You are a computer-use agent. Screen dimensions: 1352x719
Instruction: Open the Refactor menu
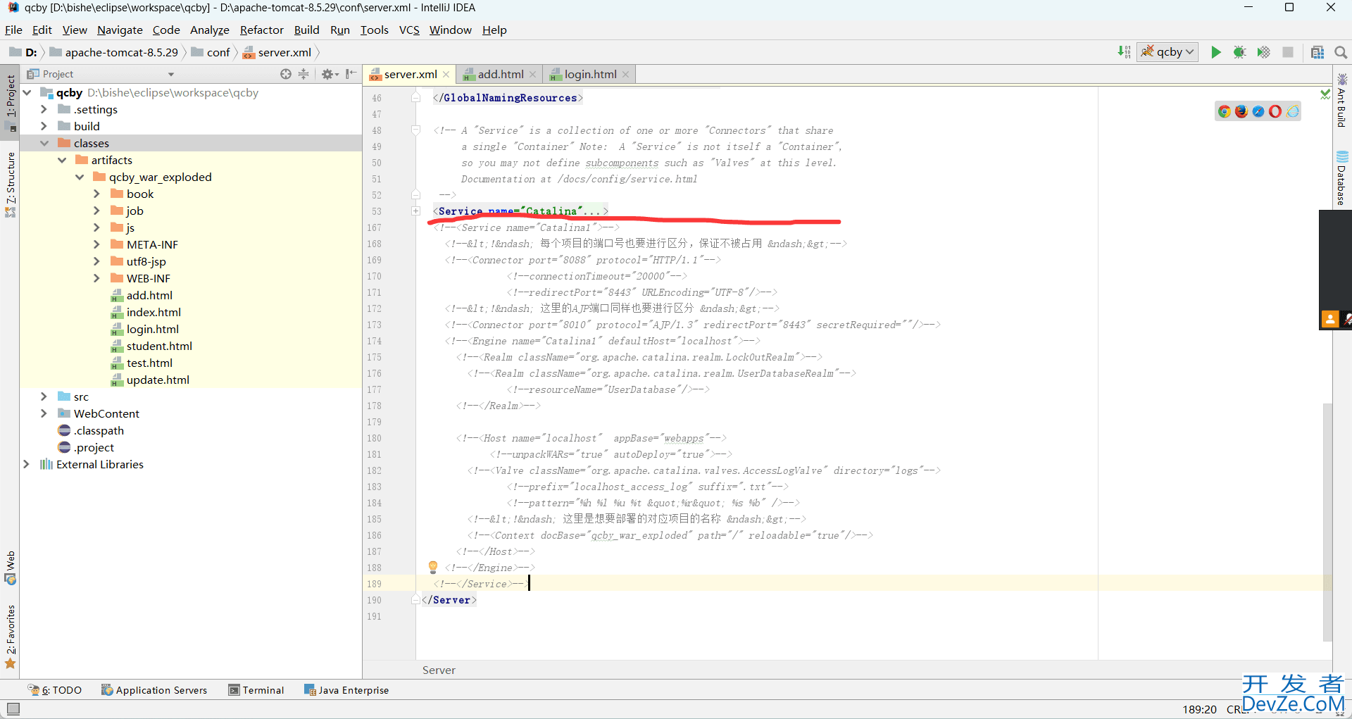click(x=261, y=30)
